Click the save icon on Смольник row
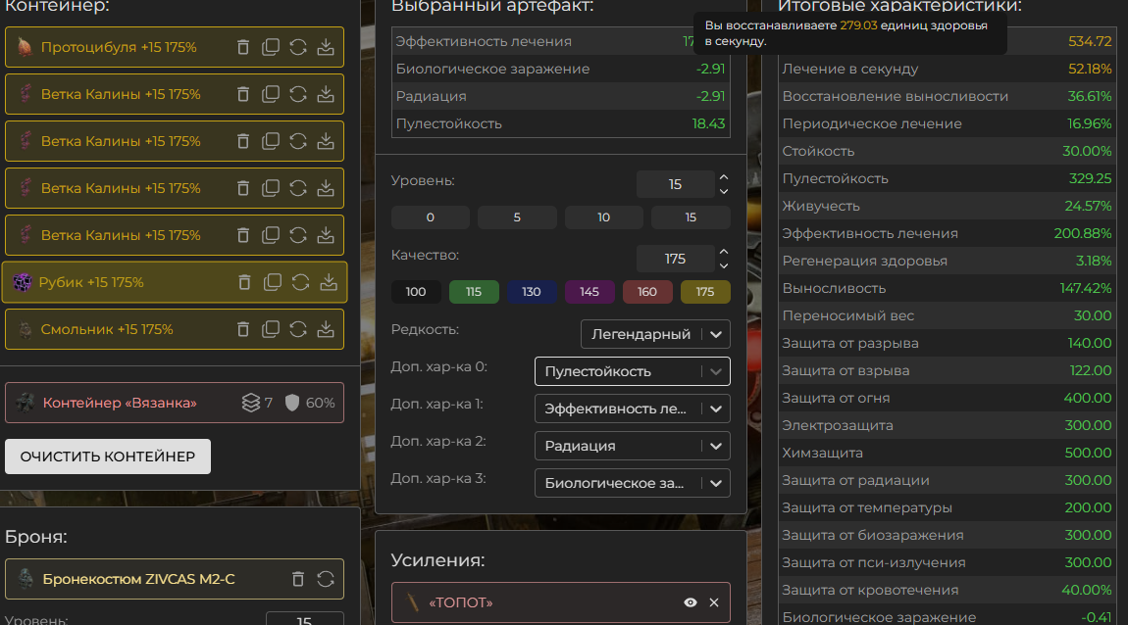This screenshot has height=625, width=1128. click(327, 329)
